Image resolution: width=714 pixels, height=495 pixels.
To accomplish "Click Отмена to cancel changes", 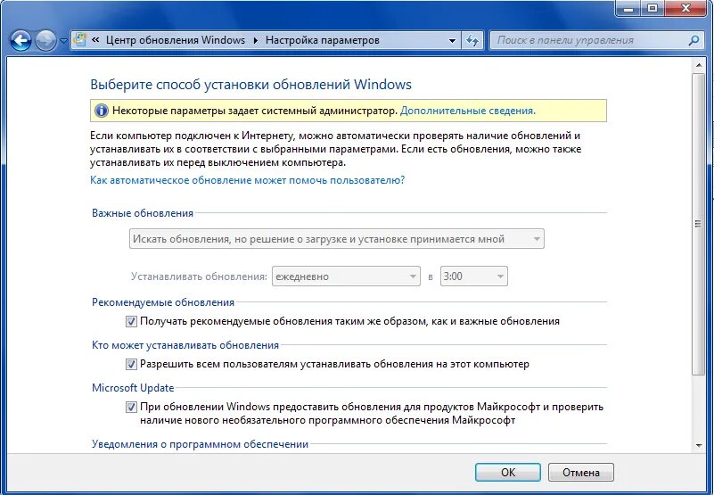I will (x=580, y=472).
